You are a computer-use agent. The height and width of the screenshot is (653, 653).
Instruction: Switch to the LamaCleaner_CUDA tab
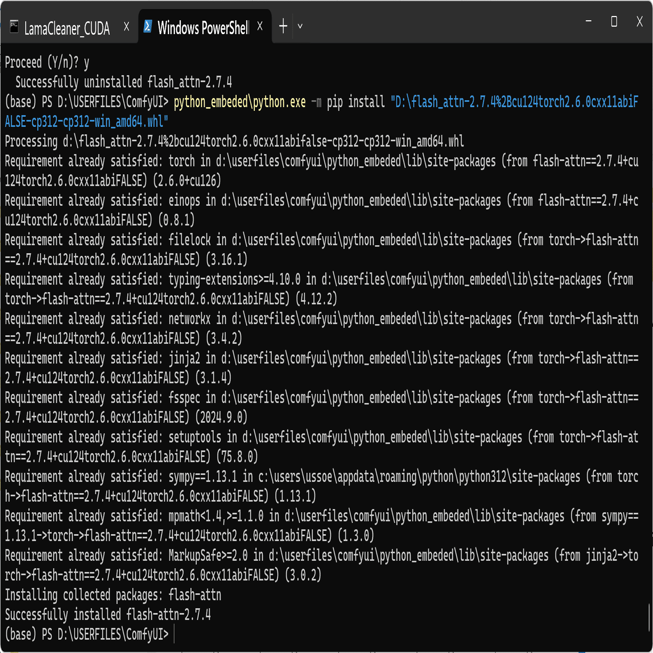tap(67, 28)
